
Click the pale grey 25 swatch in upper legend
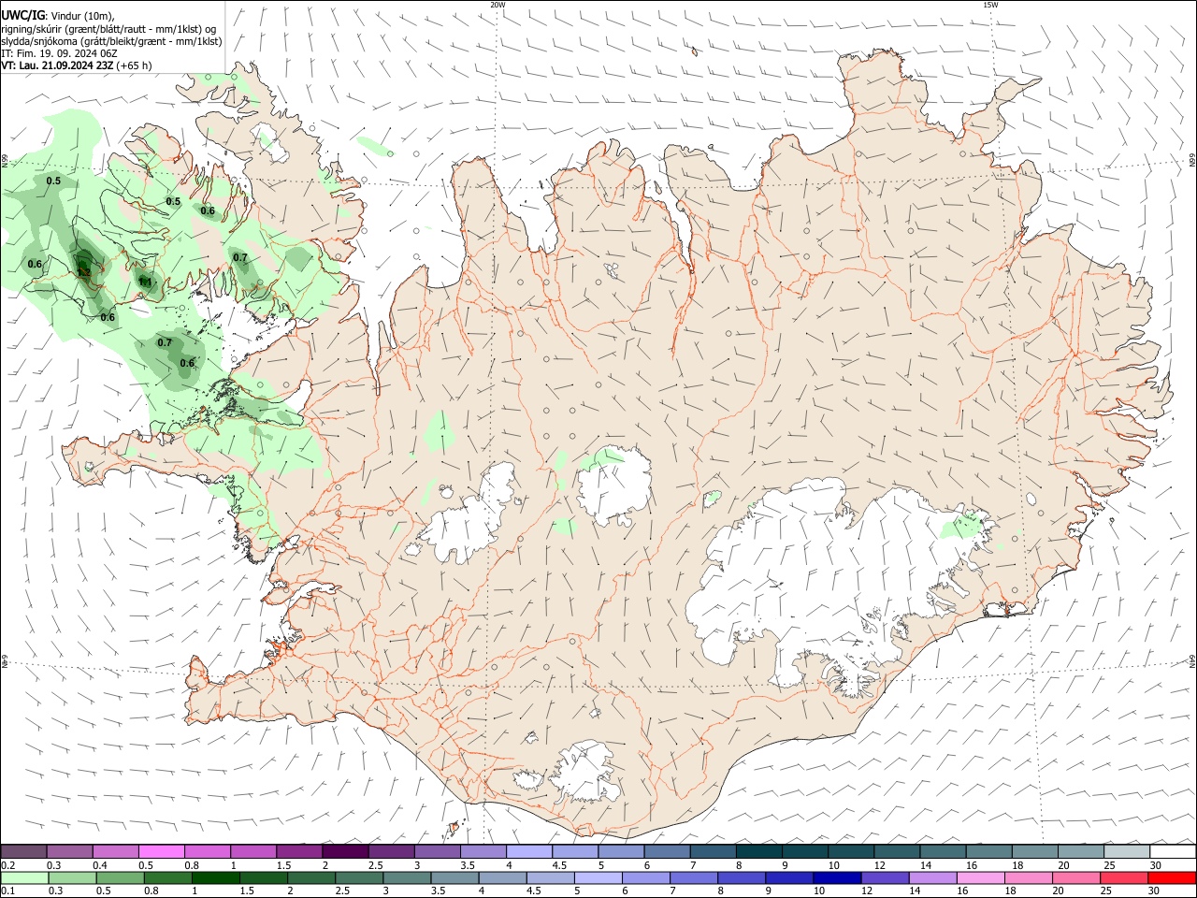[x=1127, y=851]
